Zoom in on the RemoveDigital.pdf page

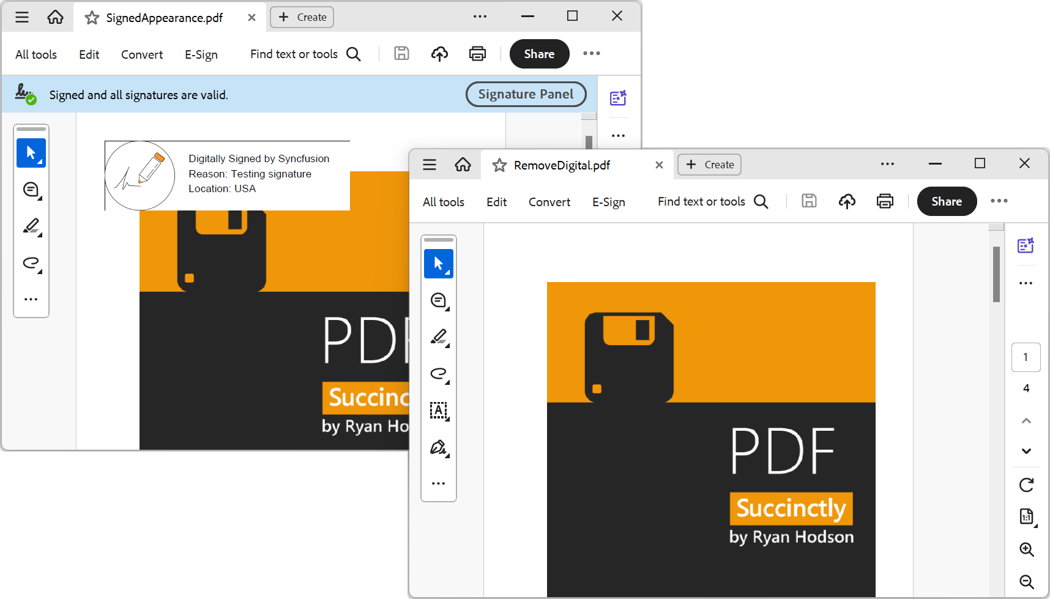[x=1027, y=549]
